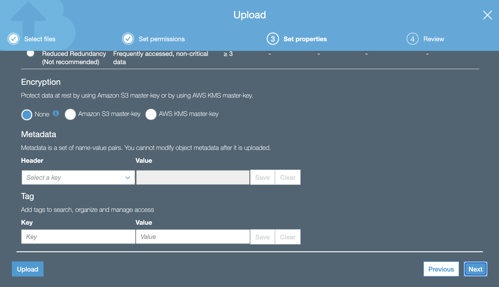Click the Upload button
Screen dimensions: 499x287
(x=28, y=269)
